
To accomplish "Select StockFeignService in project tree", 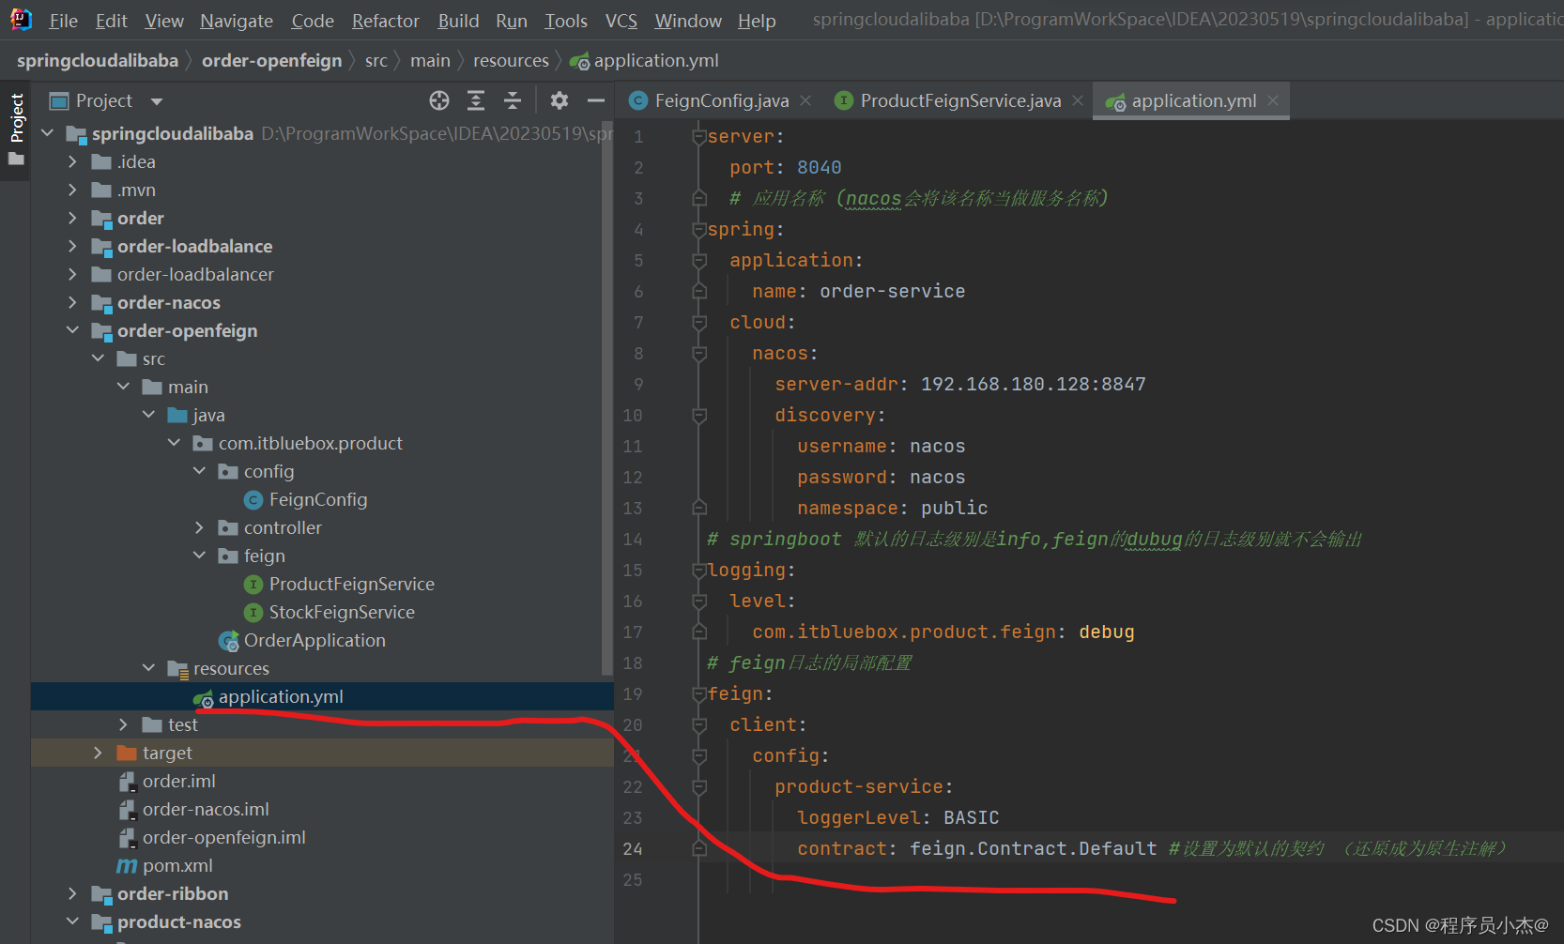I will coord(342,612).
